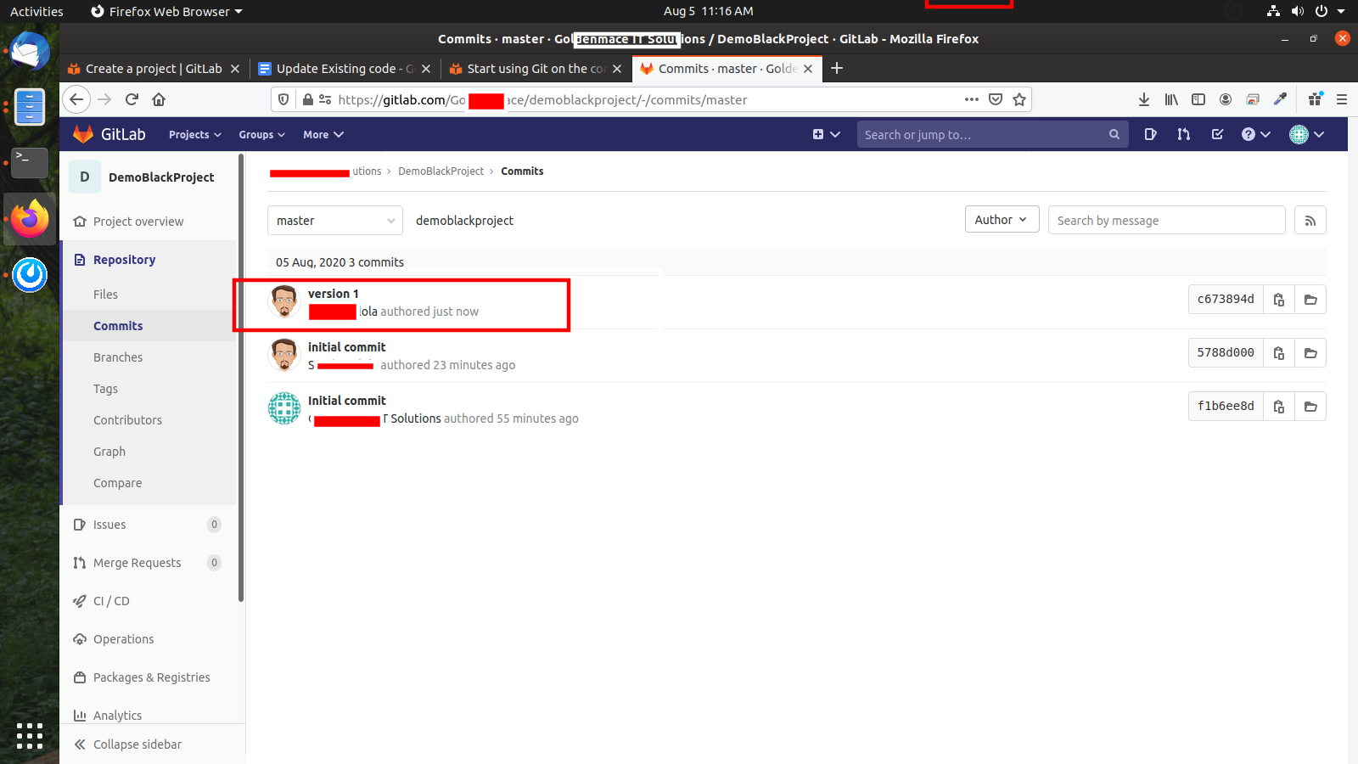Toggle Firefox sidebars view
The height and width of the screenshot is (764, 1358).
click(1198, 99)
